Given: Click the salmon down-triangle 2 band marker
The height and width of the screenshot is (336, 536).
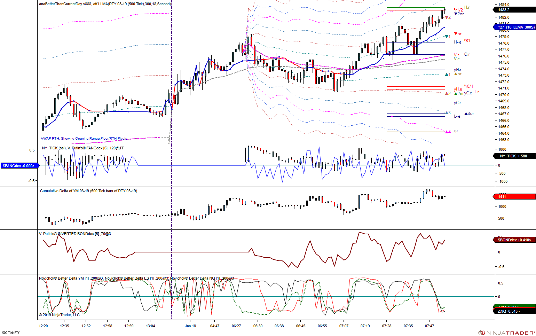Looking at the screenshot, I should 448,17.
